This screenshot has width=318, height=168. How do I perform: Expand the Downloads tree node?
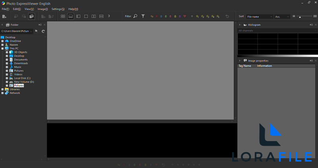tap(7, 63)
